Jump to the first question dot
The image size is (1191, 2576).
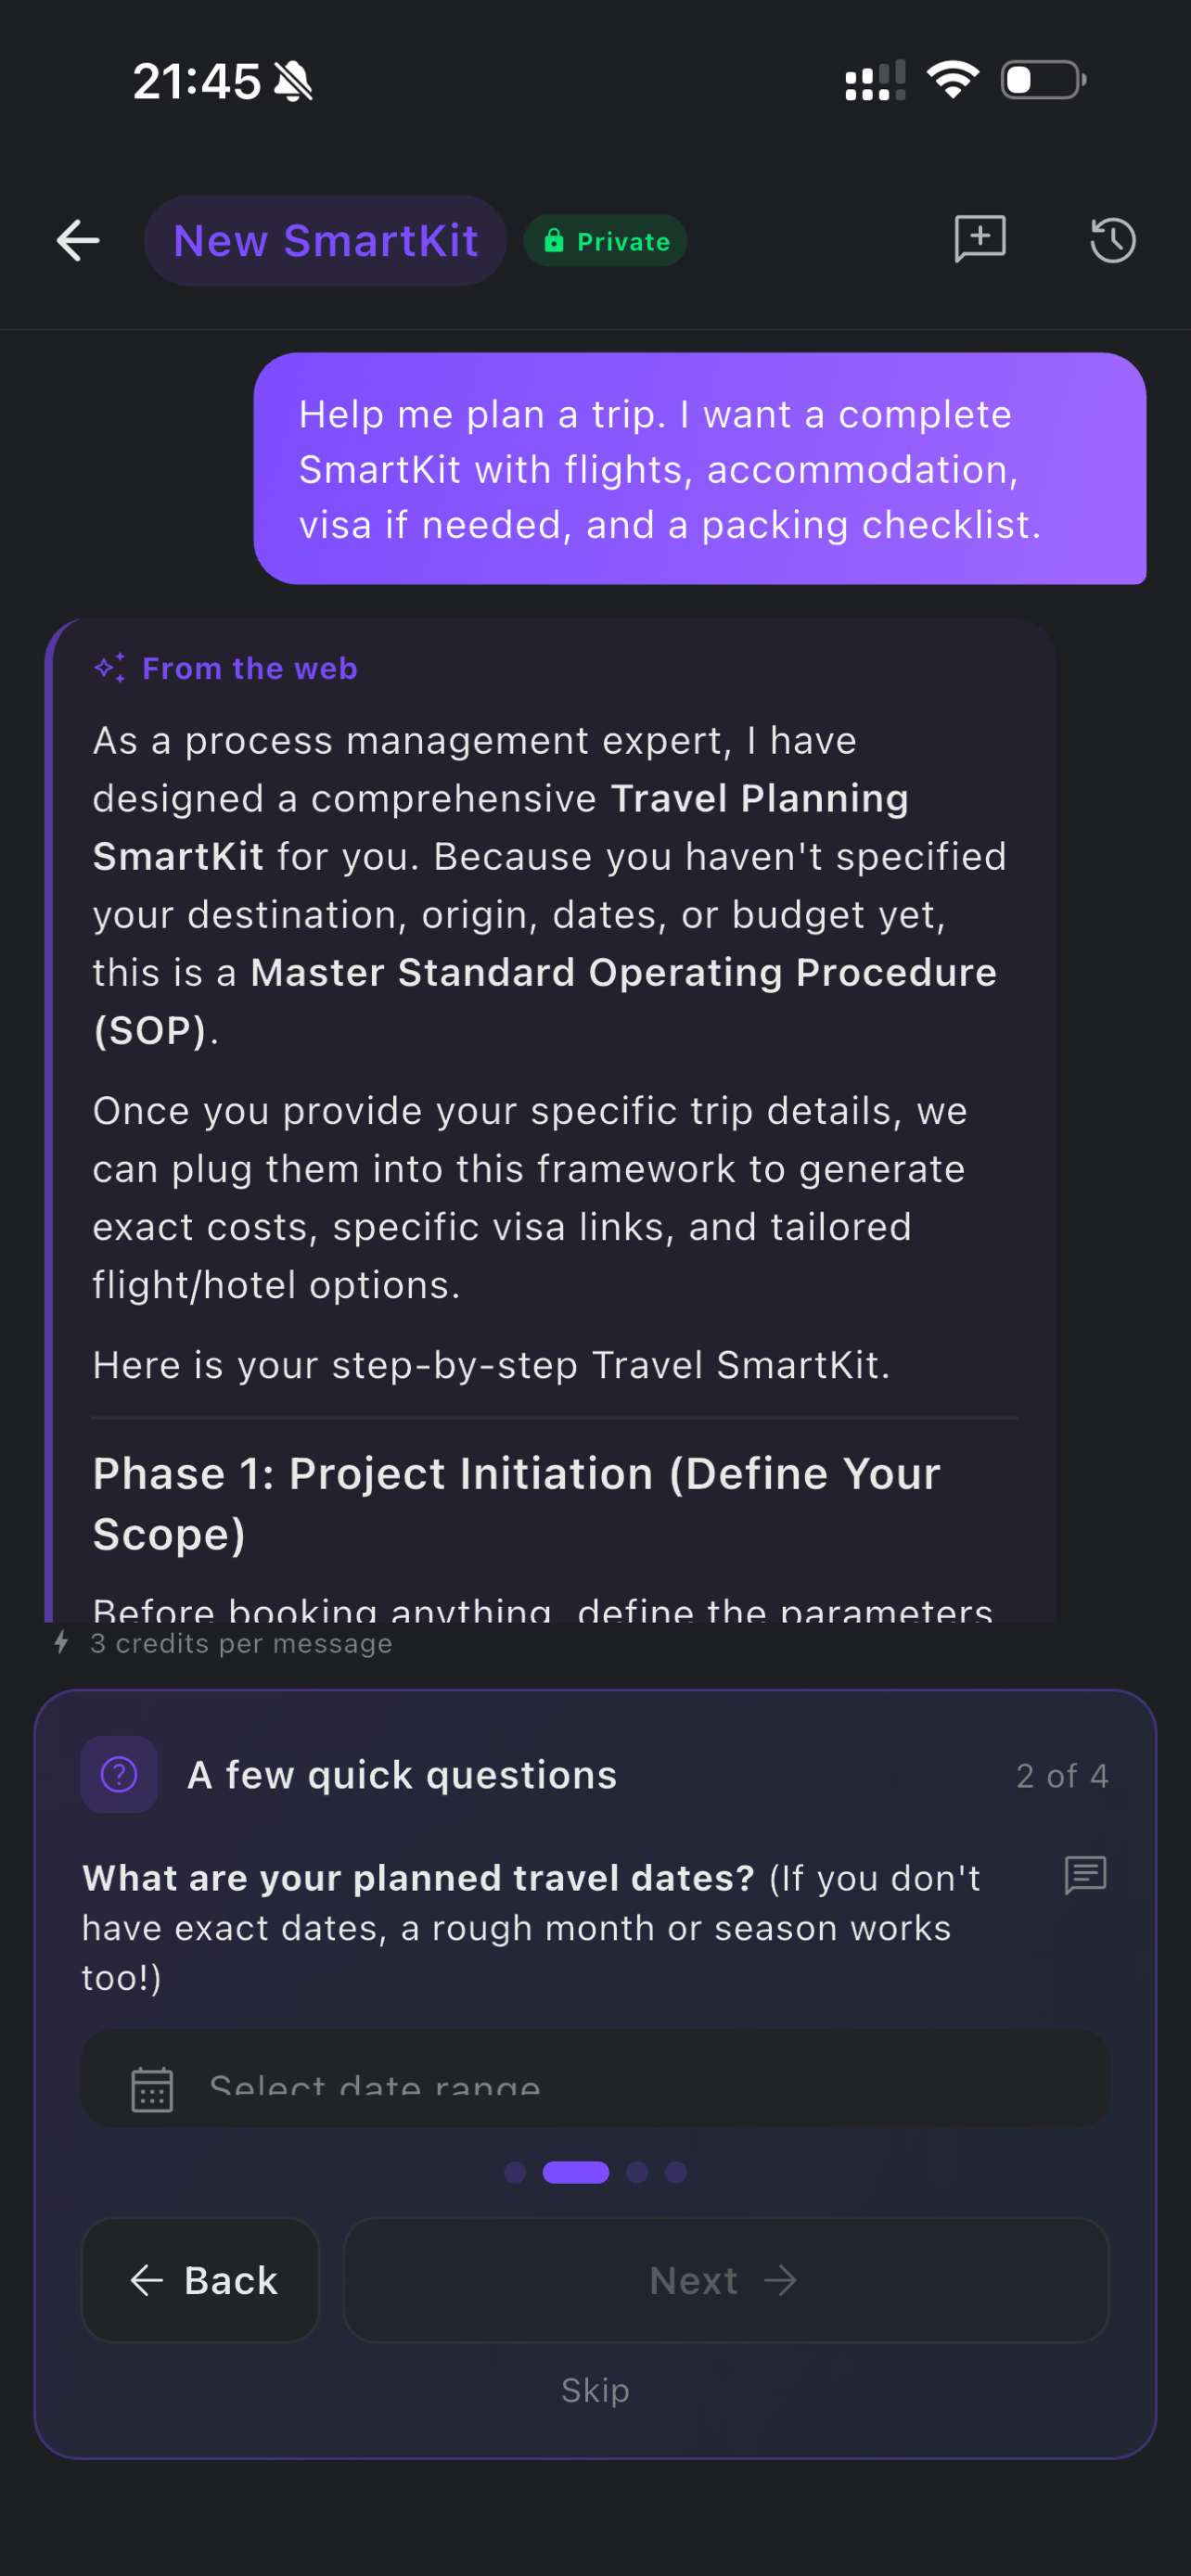(x=515, y=2172)
